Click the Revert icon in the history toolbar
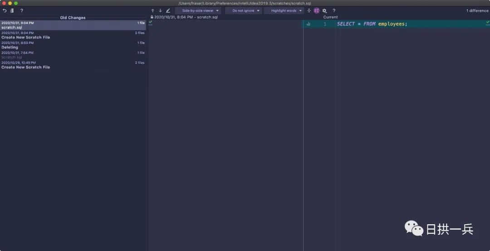Screen dimensions: 490x251 tap(5, 10)
